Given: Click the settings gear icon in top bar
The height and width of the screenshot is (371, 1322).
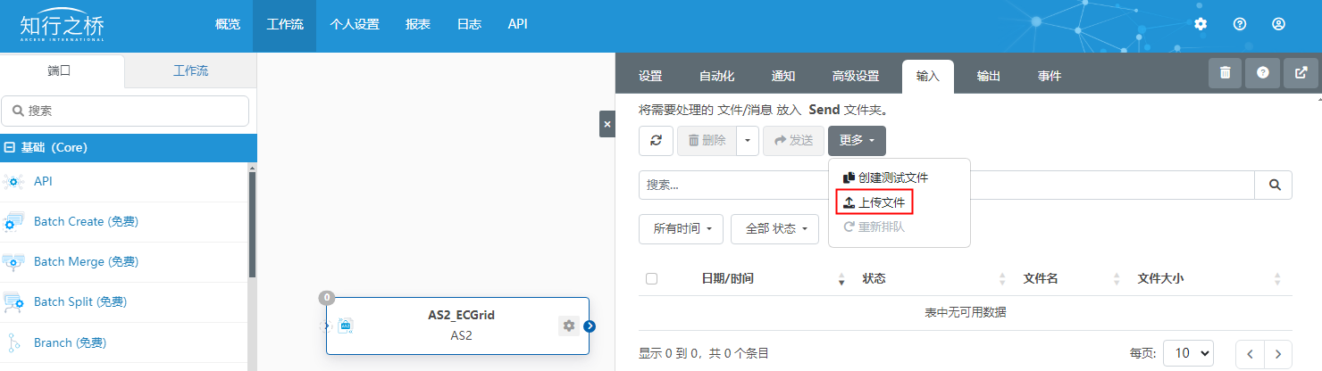Looking at the screenshot, I should pos(1201,24).
